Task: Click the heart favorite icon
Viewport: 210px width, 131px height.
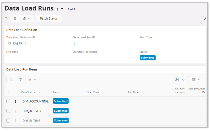Action: coord(204,18)
